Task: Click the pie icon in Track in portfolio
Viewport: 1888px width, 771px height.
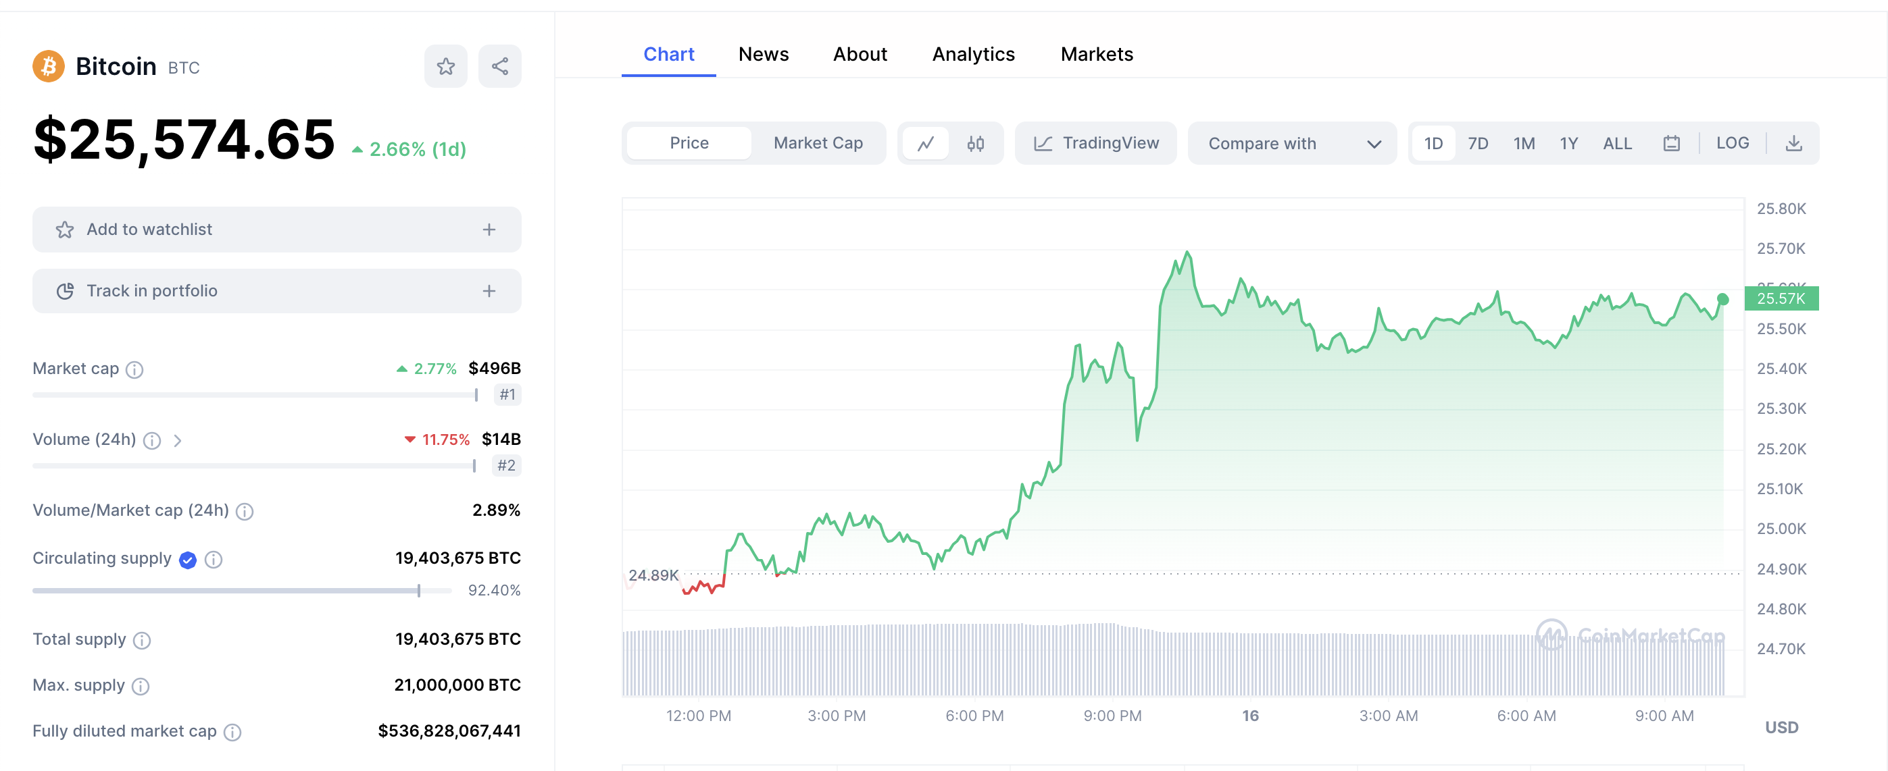Action: [66, 292]
